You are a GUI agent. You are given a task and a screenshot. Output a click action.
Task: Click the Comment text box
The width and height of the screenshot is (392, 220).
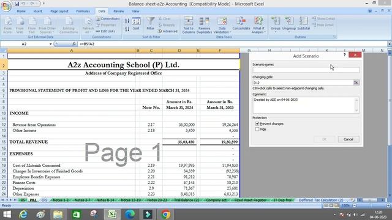(306, 105)
